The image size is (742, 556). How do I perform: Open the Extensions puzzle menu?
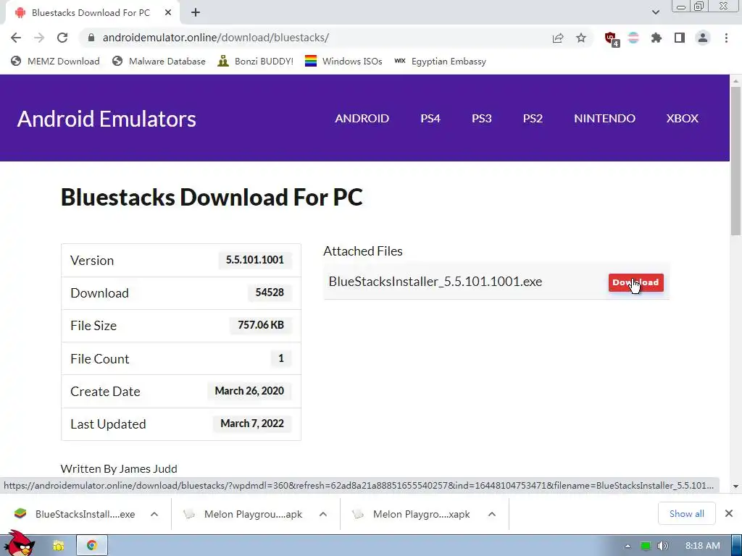(656, 38)
